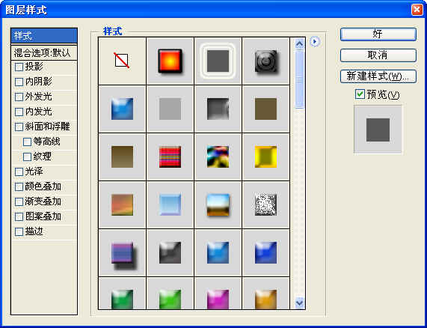Viewport: 427px width, 328px height.
Task: Choose the rainbow striped fabric style
Action: 170,157
